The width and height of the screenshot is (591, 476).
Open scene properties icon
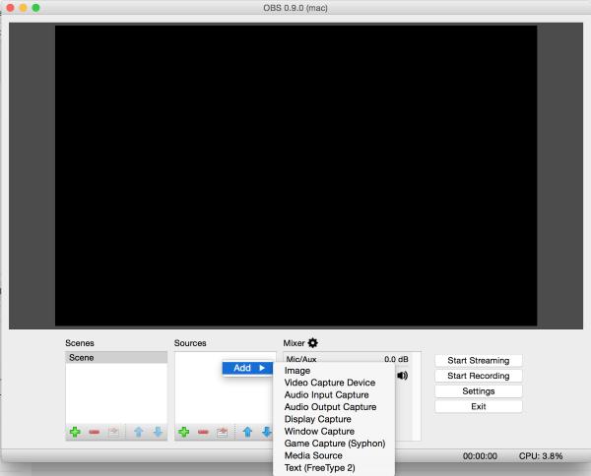coord(114,432)
